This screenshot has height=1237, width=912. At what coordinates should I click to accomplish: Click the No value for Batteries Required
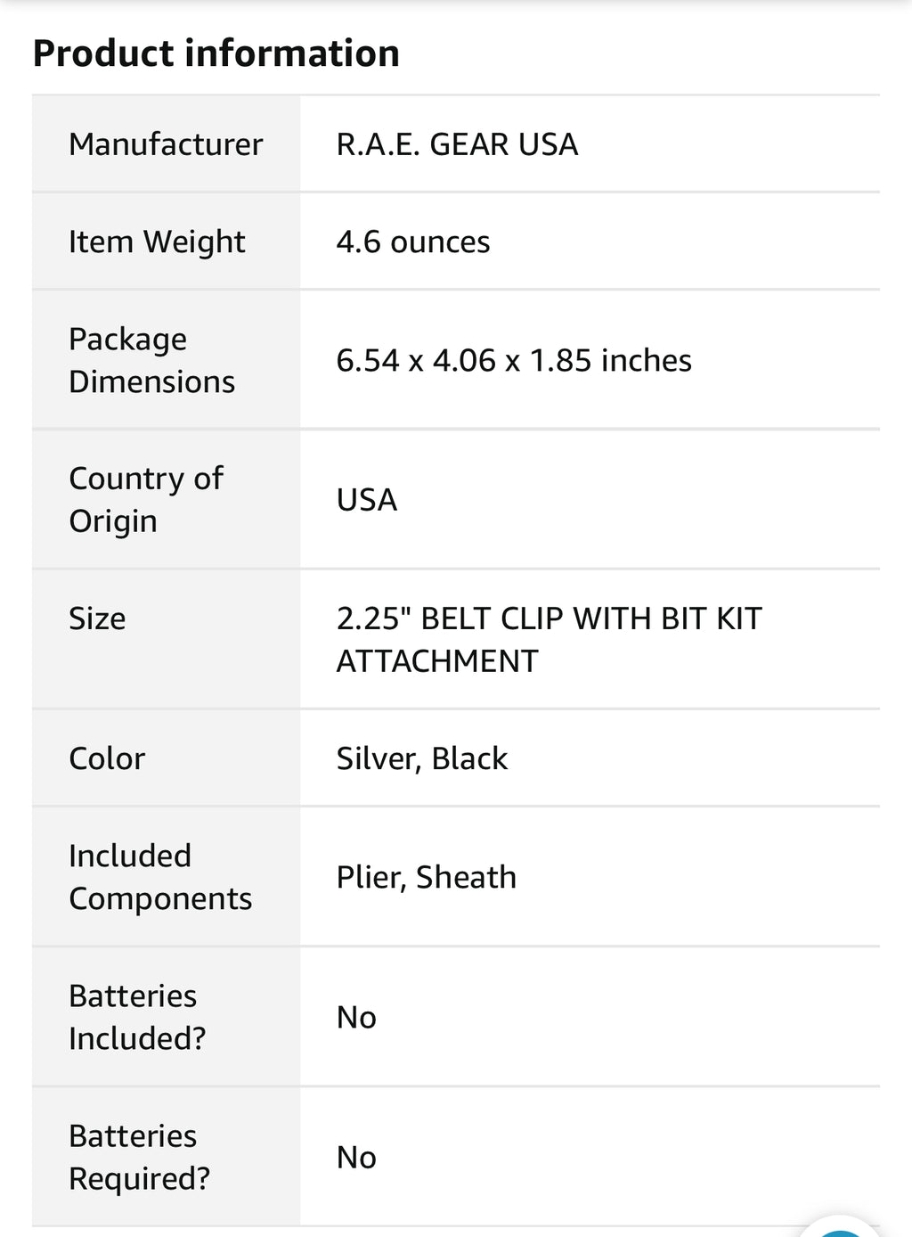coord(356,1157)
